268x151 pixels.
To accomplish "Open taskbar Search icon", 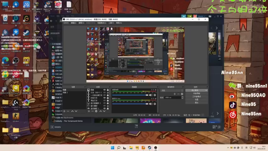I will [x=119, y=148].
